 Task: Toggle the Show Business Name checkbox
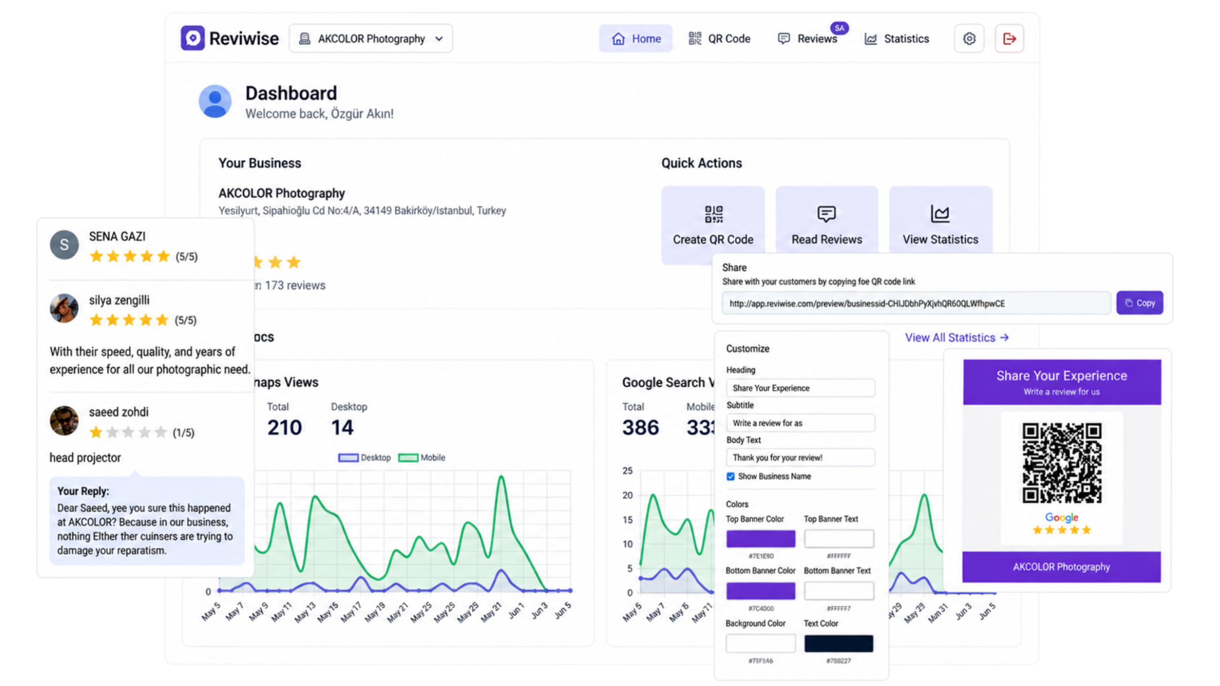click(x=730, y=476)
